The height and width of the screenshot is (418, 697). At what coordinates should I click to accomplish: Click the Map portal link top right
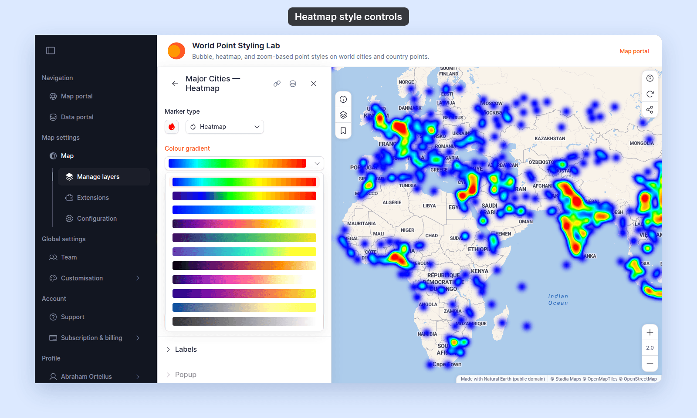click(x=634, y=51)
